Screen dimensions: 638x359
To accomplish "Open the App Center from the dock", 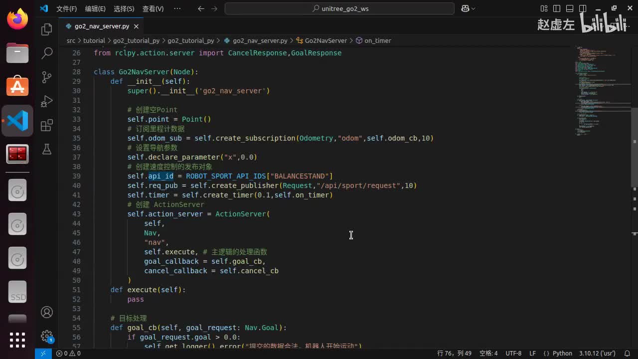I will coord(17,87).
